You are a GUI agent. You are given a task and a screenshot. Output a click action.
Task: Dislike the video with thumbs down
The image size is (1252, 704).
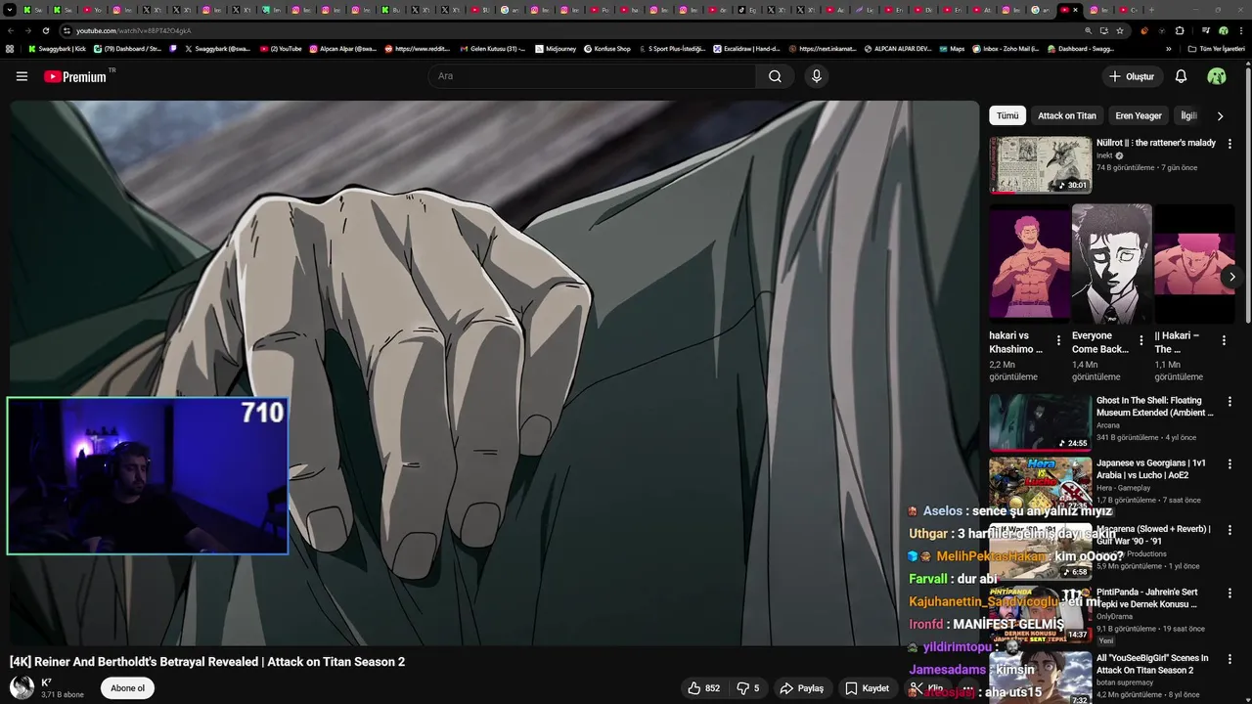click(x=748, y=688)
